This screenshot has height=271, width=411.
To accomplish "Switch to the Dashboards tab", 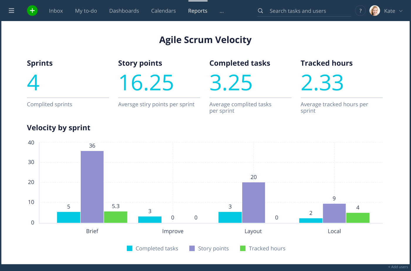I will 124,11.
